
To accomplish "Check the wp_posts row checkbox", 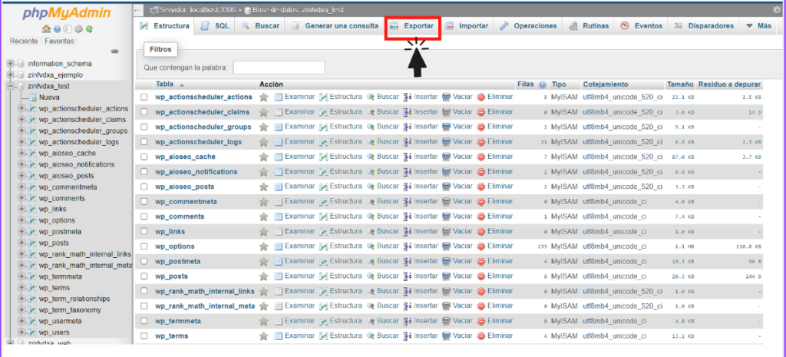I will [x=144, y=276].
